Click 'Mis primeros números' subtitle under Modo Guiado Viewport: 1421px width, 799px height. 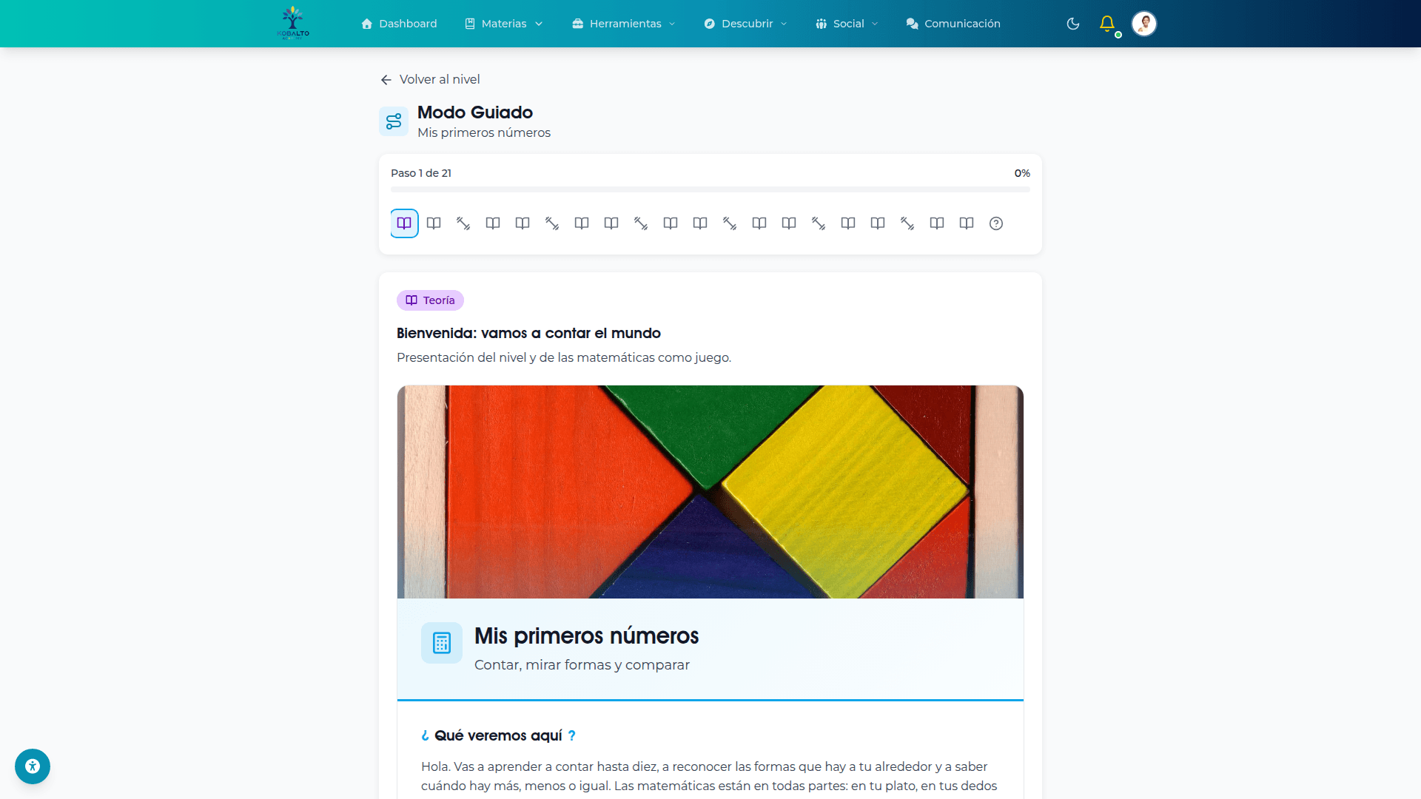click(484, 132)
